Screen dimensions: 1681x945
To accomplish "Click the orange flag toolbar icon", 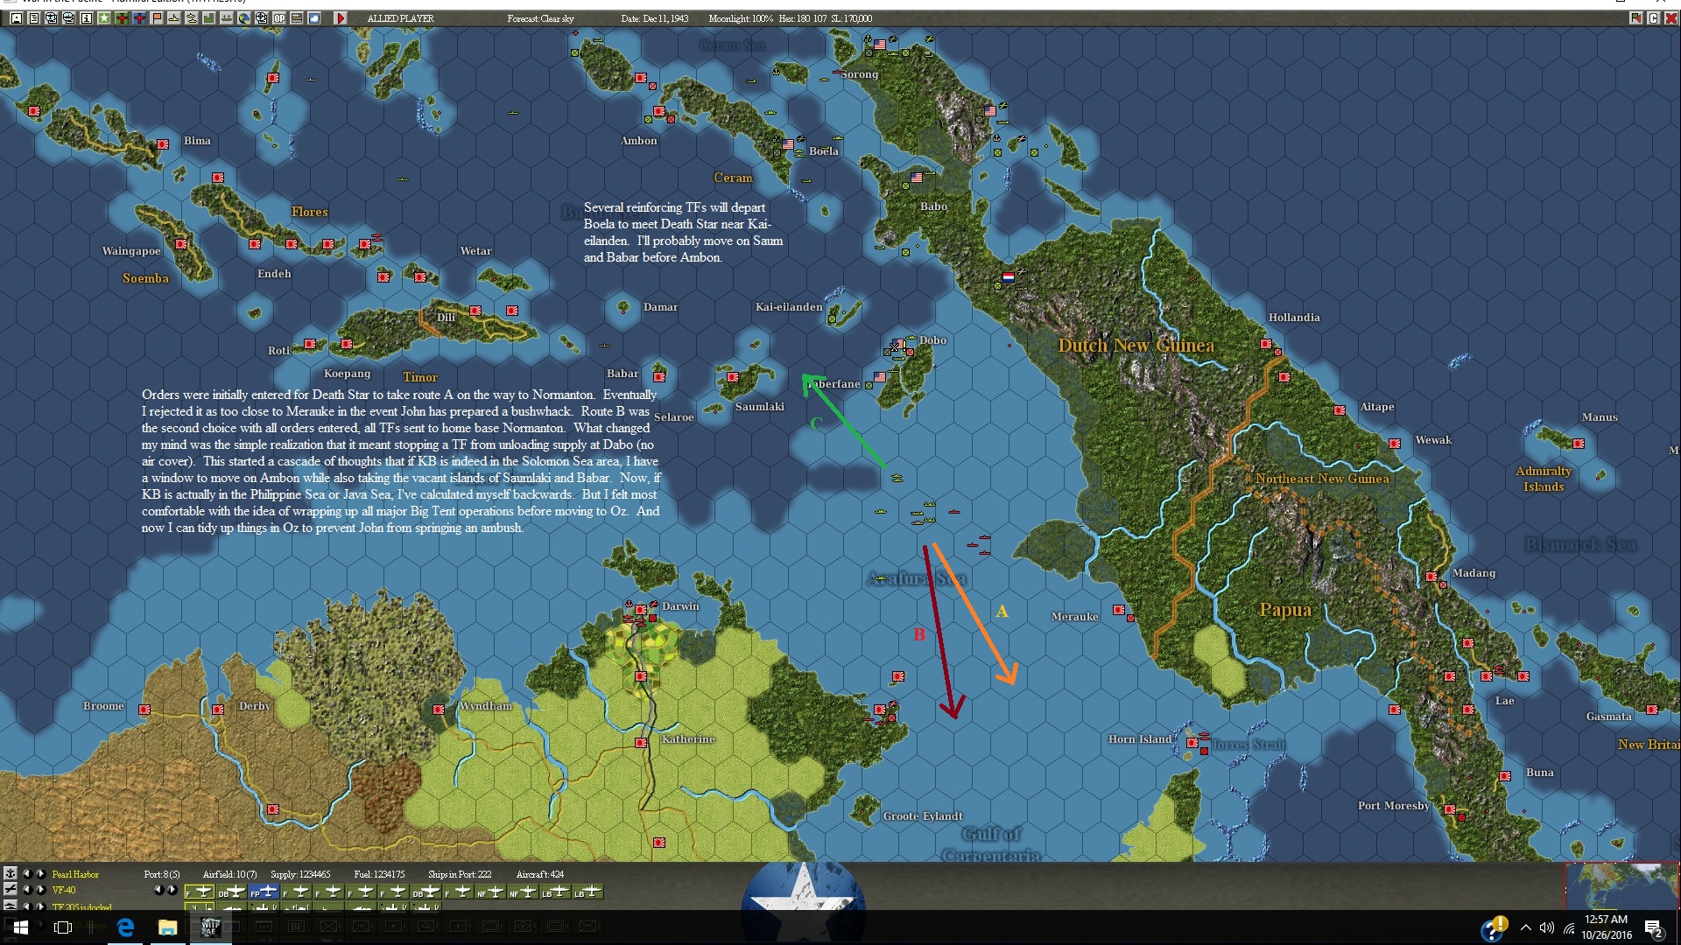I will coord(156,18).
